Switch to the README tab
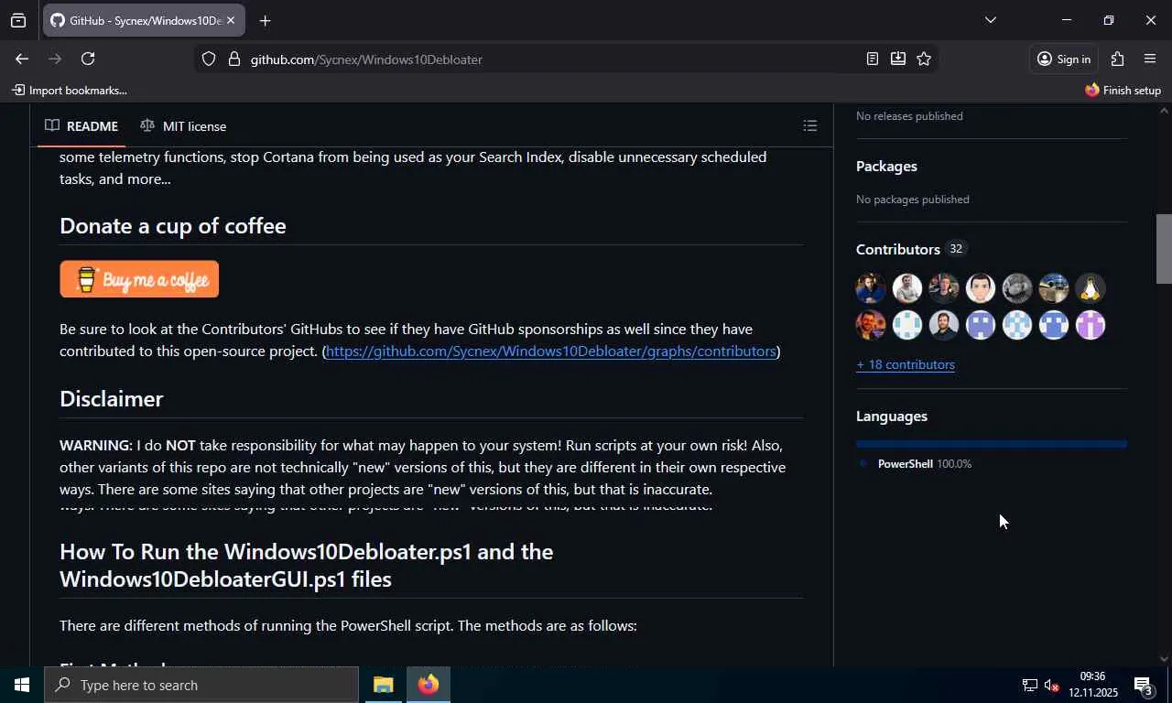This screenshot has width=1172, height=703. [x=81, y=125]
